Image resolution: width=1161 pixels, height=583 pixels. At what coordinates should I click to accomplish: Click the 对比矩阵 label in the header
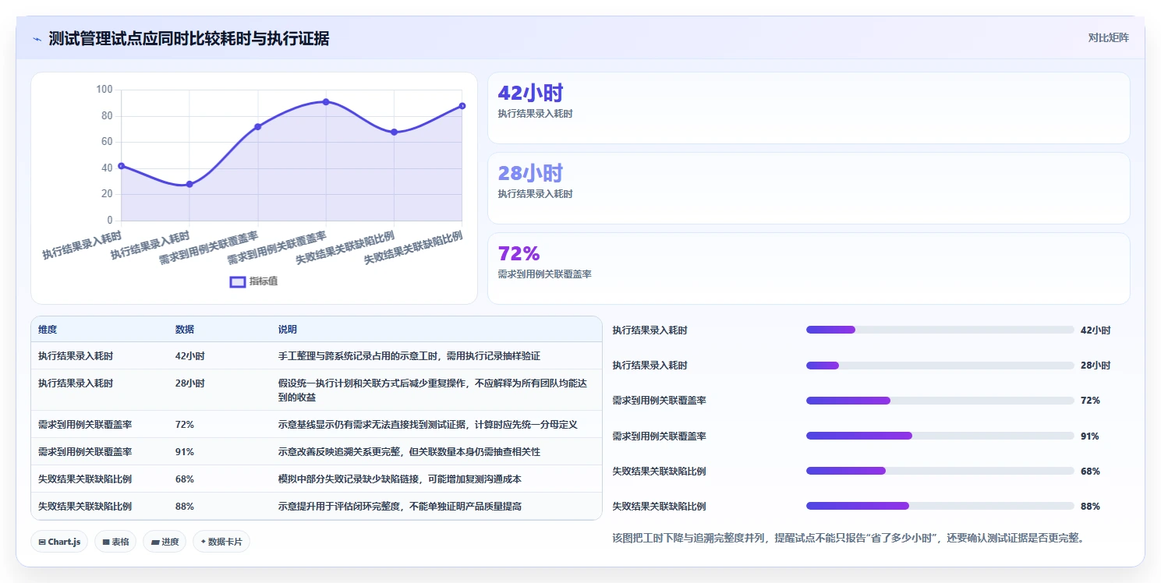(1108, 37)
